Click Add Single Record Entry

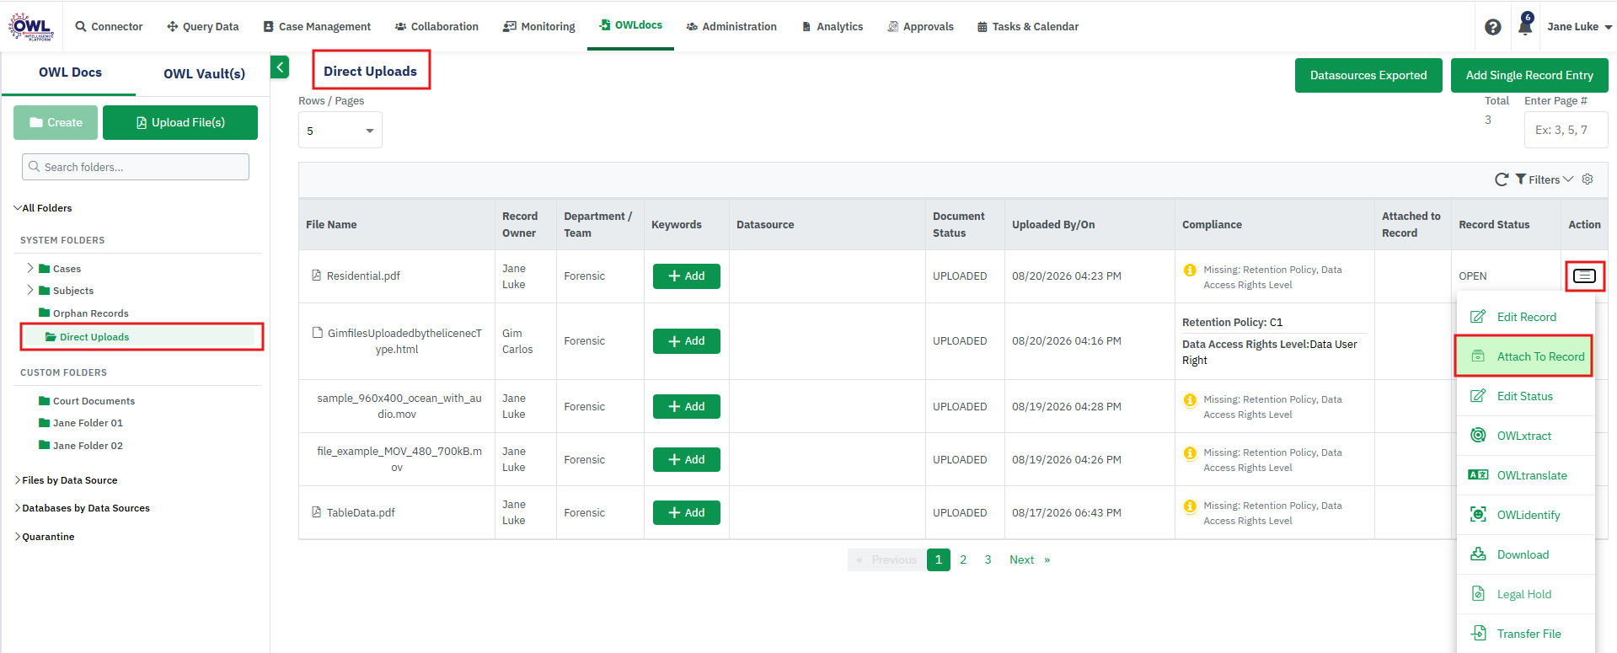pyautogui.click(x=1529, y=75)
